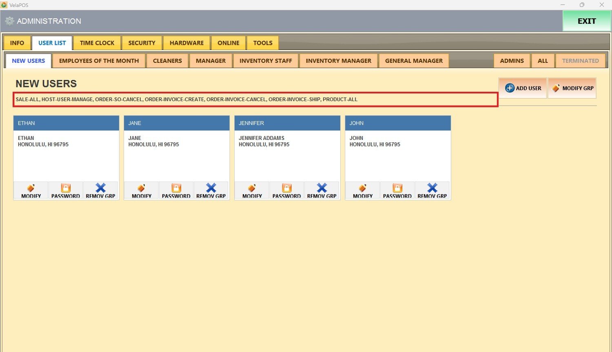Image resolution: width=612 pixels, height=352 pixels.
Task: Click the New Users permissions list text
Action: click(186, 100)
